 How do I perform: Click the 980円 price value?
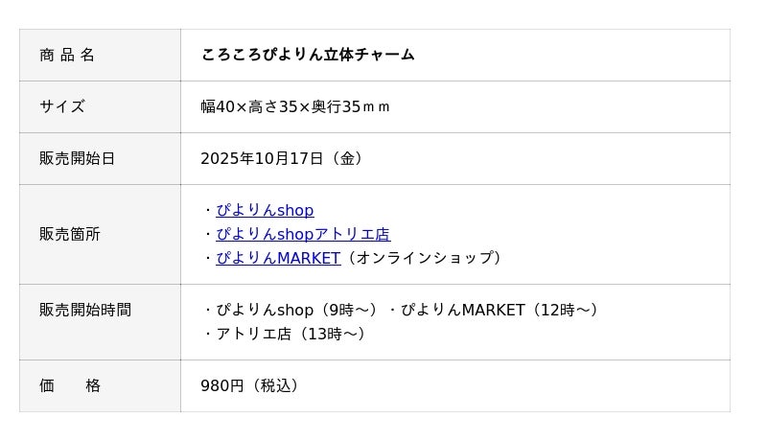222,385
